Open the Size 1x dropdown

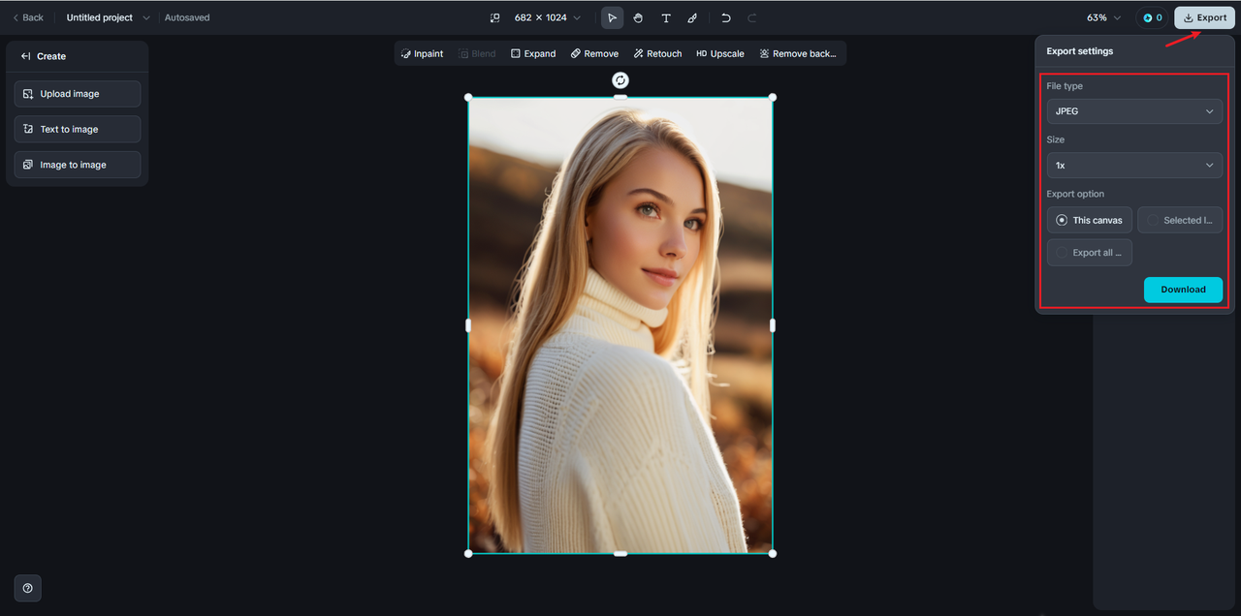(1134, 166)
